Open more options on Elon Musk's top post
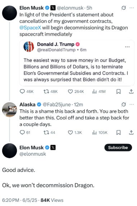The width and height of the screenshot is (137, 206). 132,8
